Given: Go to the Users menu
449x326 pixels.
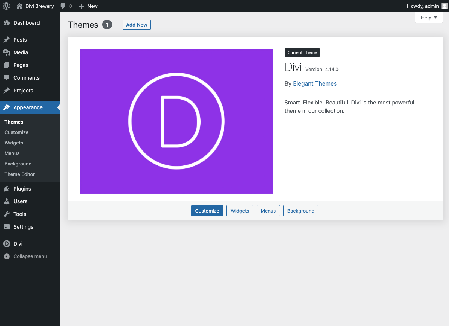Looking at the screenshot, I should click(x=30, y=201).
